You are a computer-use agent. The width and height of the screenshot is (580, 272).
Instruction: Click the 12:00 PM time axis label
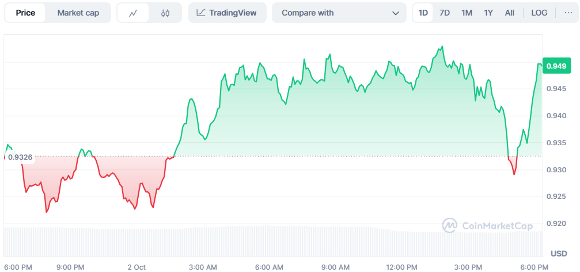click(x=401, y=267)
